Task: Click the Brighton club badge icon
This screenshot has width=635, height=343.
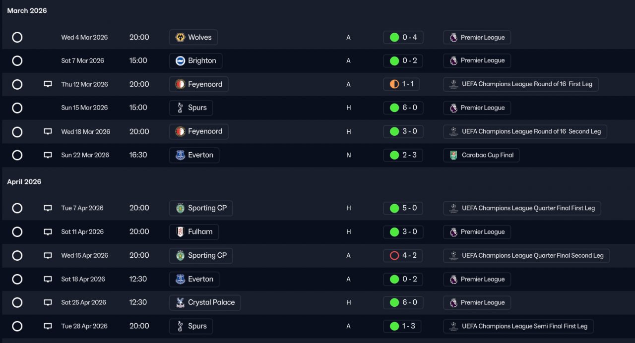Action: coord(180,61)
